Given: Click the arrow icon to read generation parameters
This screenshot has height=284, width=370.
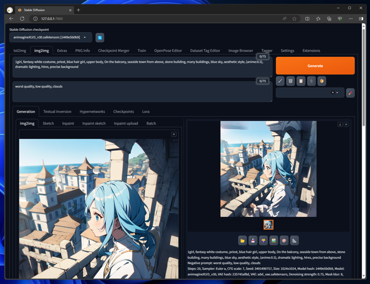Looking at the screenshot, I should click(280, 81).
